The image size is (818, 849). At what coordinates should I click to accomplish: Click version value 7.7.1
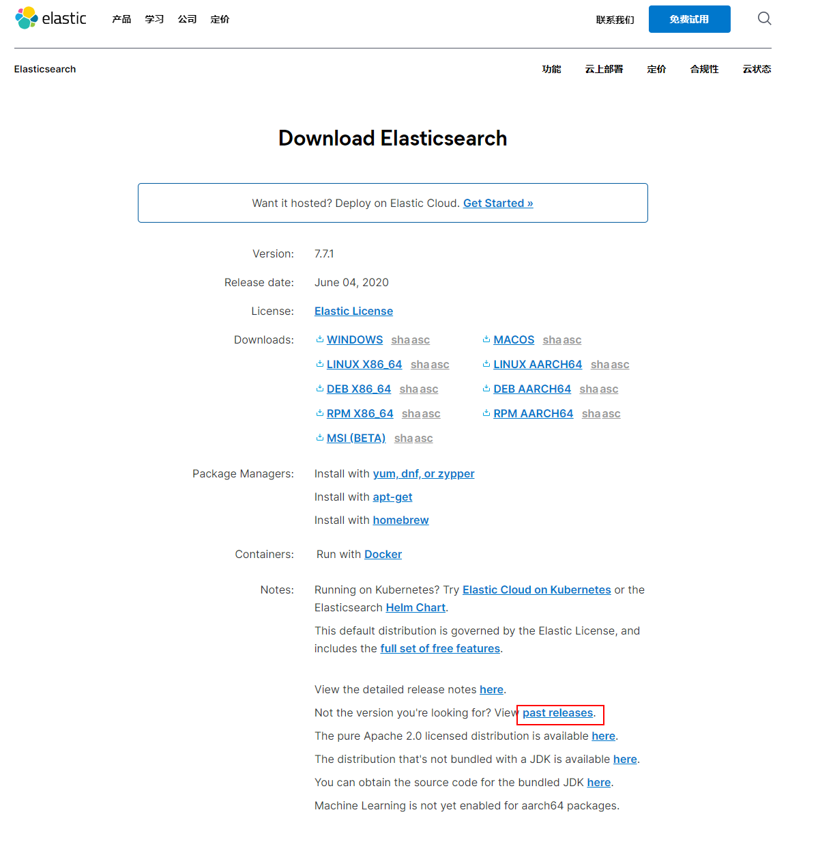point(324,253)
